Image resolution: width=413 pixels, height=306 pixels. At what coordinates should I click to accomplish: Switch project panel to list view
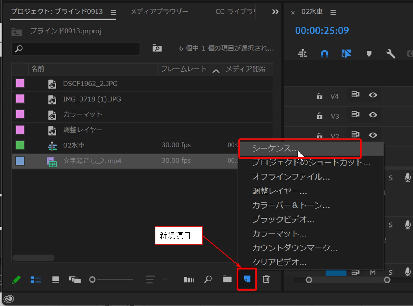pos(36,280)
